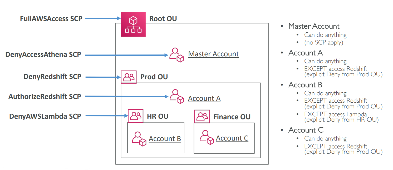This screenshot has width=393, height=170.
Task: Click the Prod OU label
Action: coord(154,77)
